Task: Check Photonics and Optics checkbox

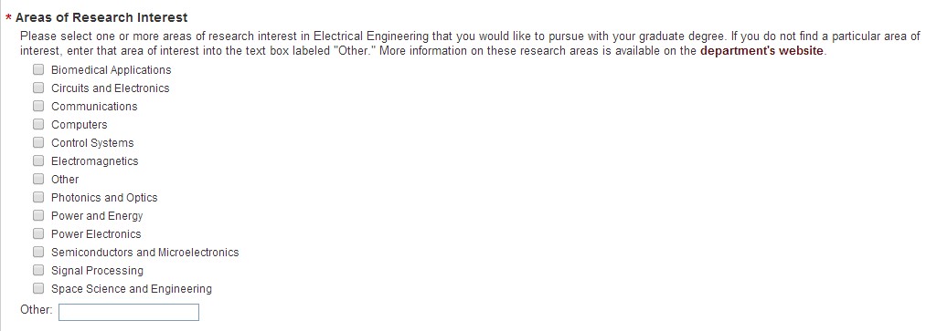Action: [38, 197]
